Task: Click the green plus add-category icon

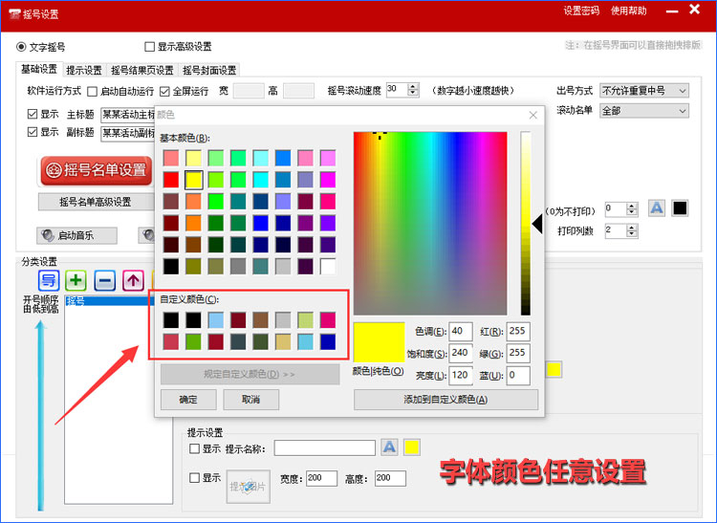Action: 76,281
